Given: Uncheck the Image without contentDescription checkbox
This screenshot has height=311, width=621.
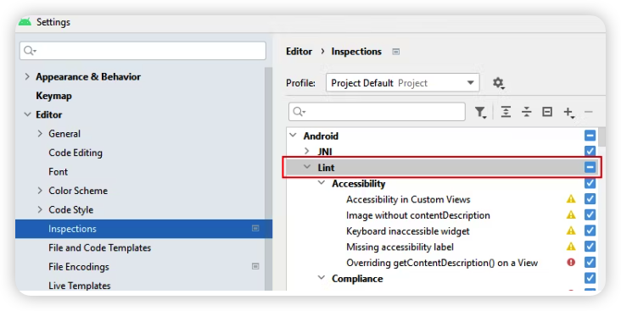Looking at the screenshot, I should click(590, 215).
